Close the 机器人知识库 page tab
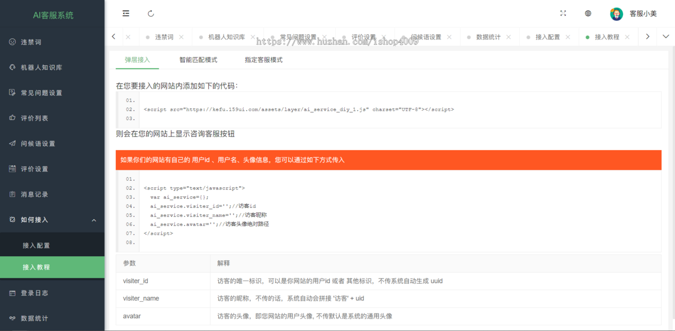The image size is (675, 331). click(253, 37)
